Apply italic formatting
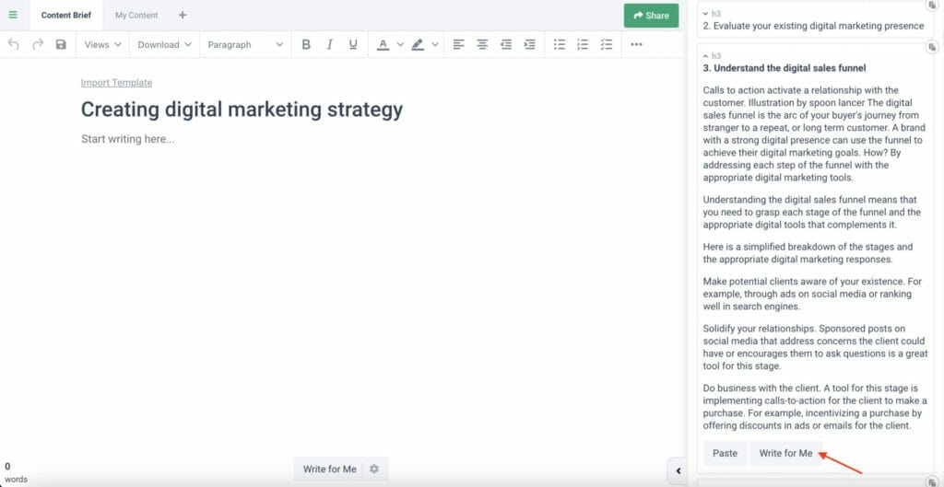 pos(329,44)
